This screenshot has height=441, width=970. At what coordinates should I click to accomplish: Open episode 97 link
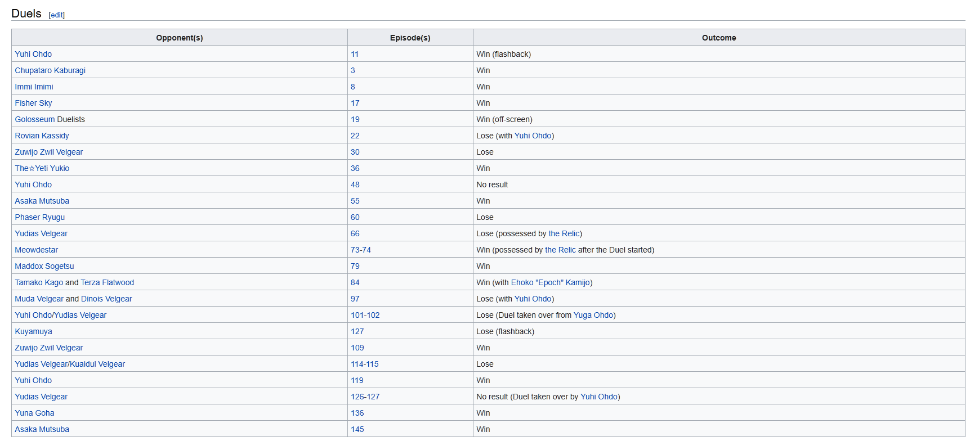point(355,299)
